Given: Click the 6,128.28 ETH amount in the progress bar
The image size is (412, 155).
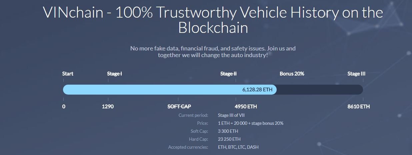Looking at the screenshot, I should [257, 90].
